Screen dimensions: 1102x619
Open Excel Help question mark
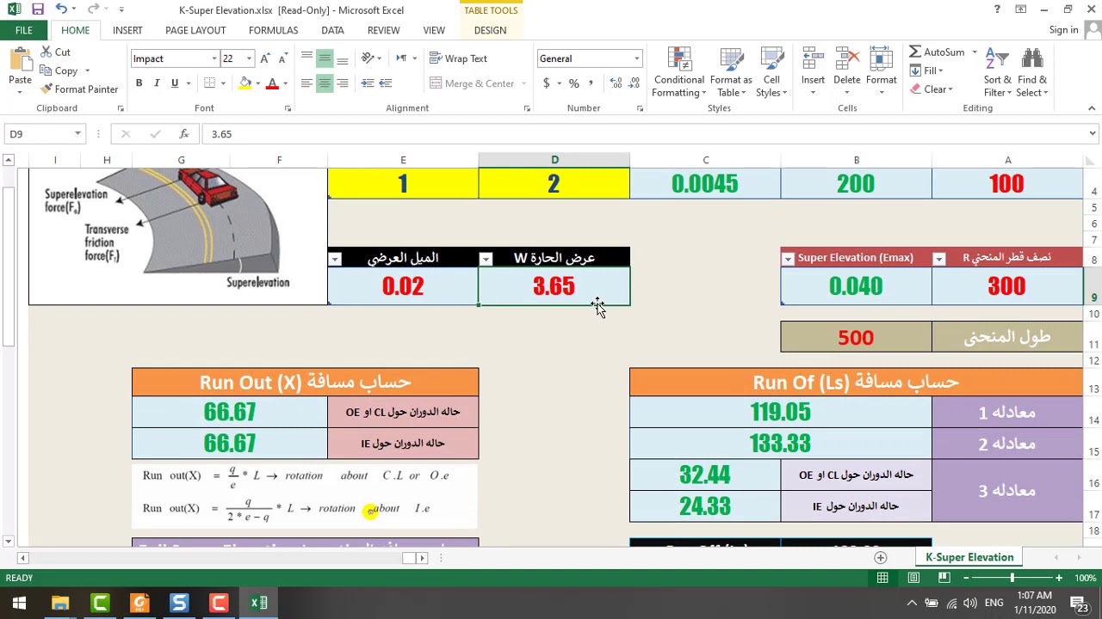pos(997,9)
